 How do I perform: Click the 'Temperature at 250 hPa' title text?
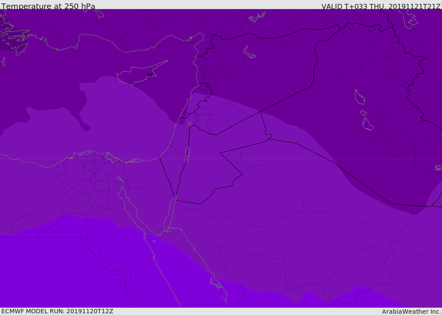pyautogui.click(x=48, y=6)
